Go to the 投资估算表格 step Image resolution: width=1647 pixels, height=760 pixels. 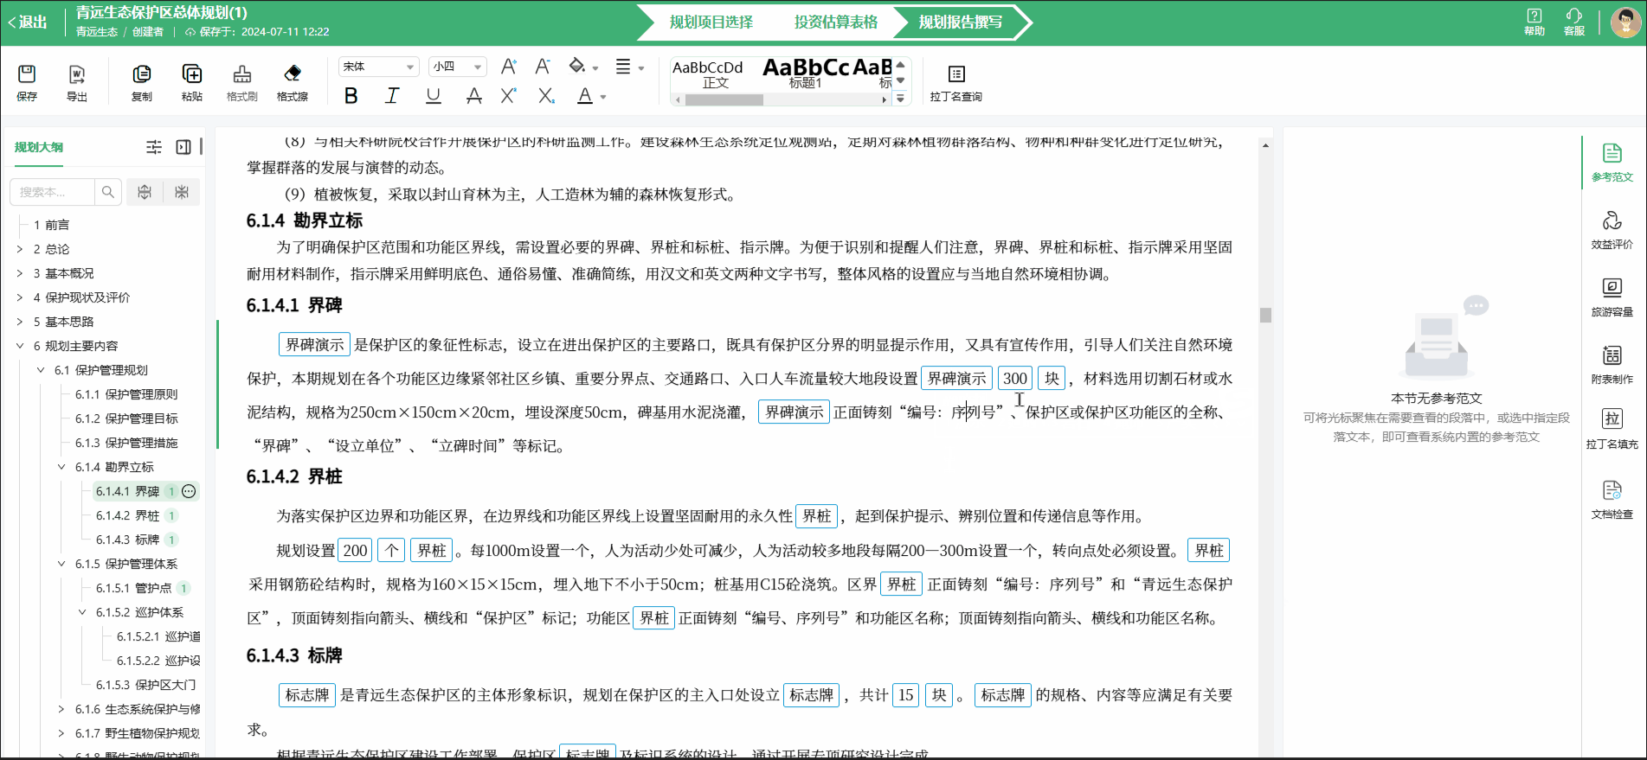point(836,22)
